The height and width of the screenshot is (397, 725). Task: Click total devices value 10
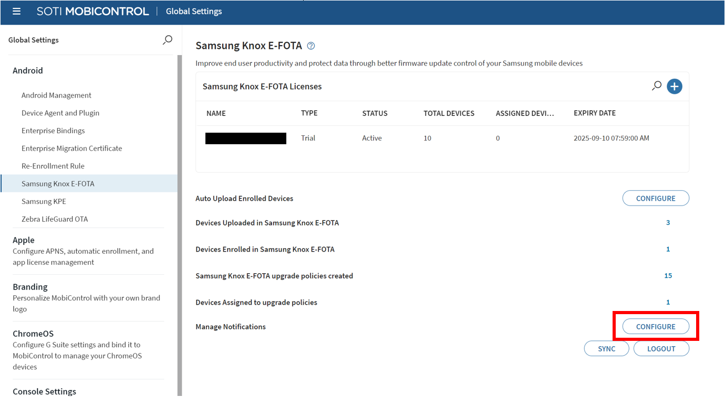[427, 138]
